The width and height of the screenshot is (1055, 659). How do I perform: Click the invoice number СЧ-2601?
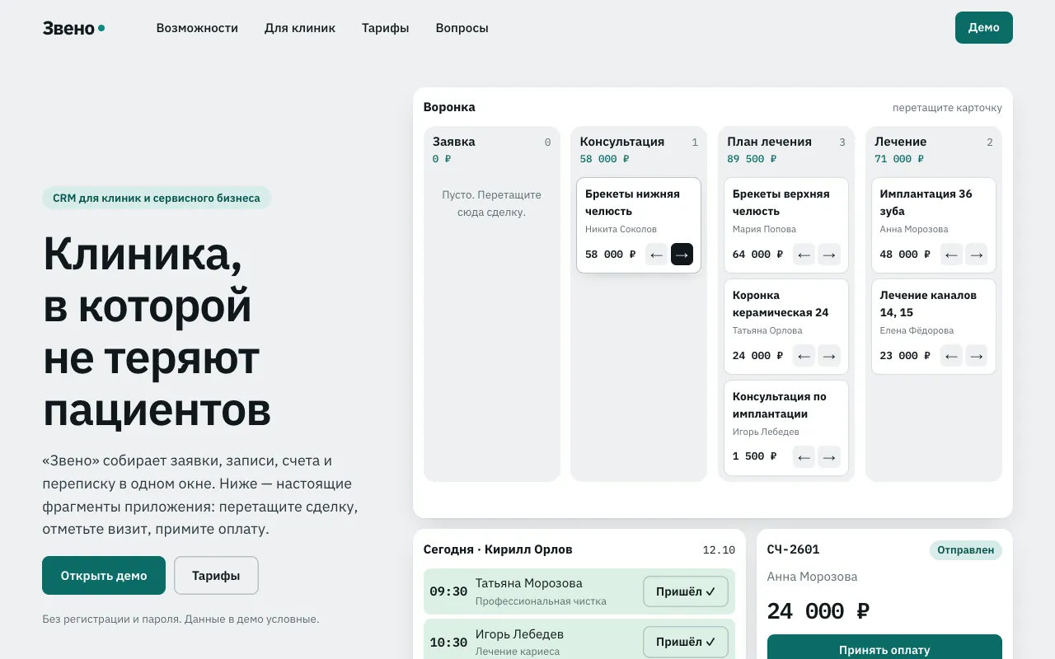pyautogui.click(x=794, y=549)
